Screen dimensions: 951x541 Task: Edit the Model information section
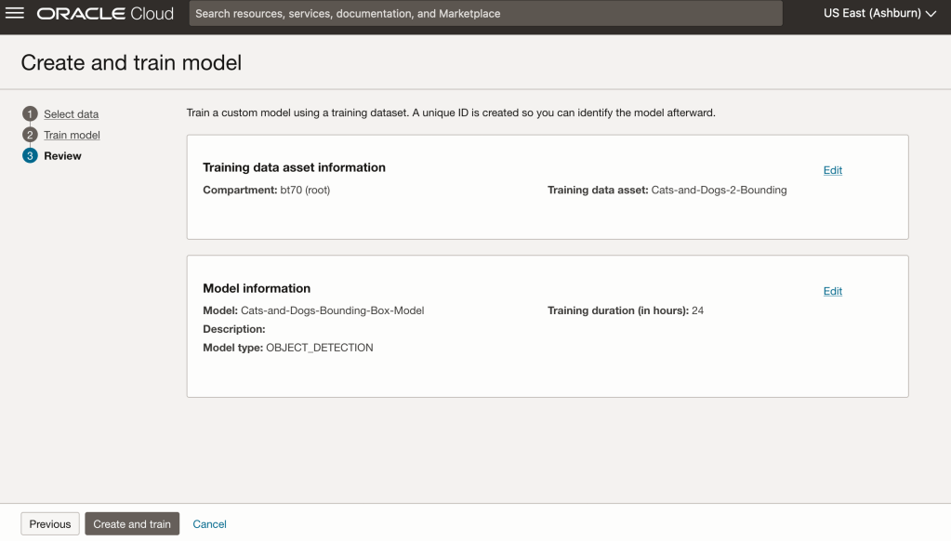pos(832,291)
